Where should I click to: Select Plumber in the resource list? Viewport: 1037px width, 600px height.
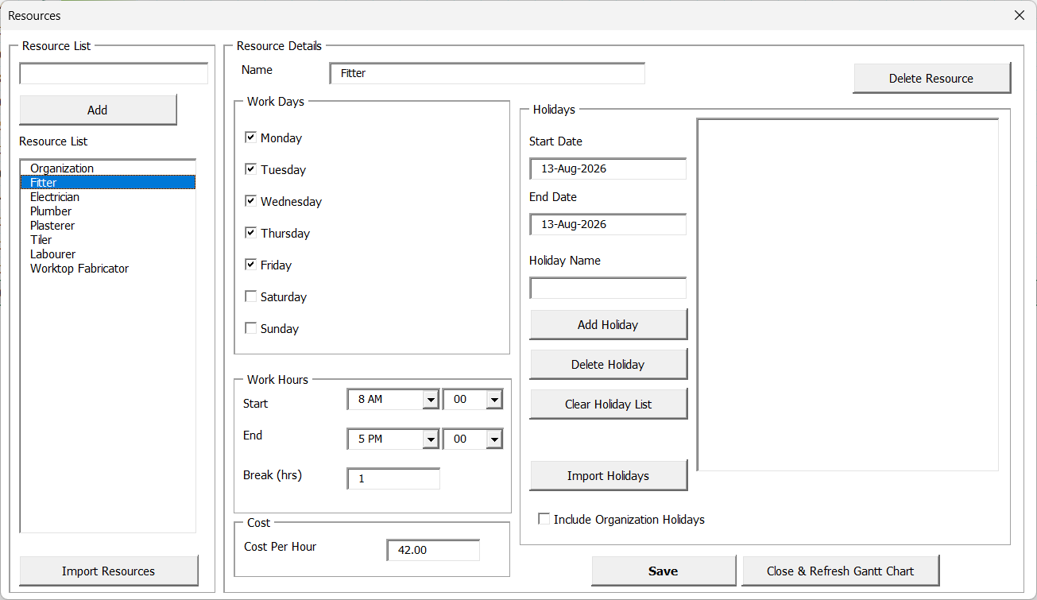pyautogui.click(x=108, y=211)
